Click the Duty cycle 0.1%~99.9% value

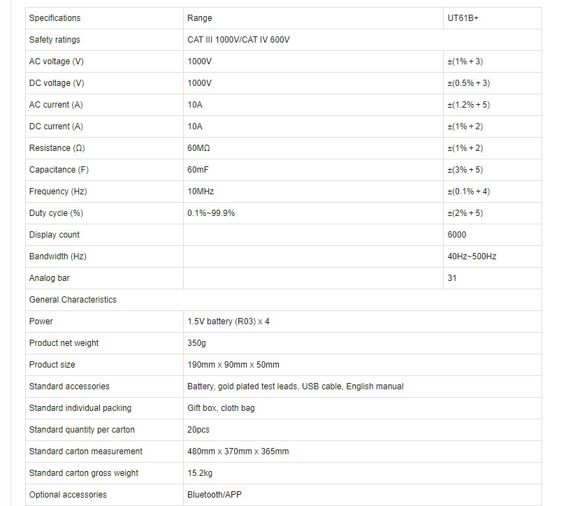click(211, 213)
